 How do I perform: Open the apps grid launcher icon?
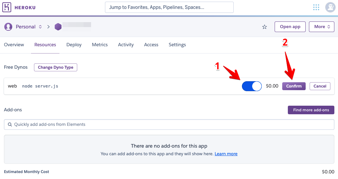click(x=316, y=7)
